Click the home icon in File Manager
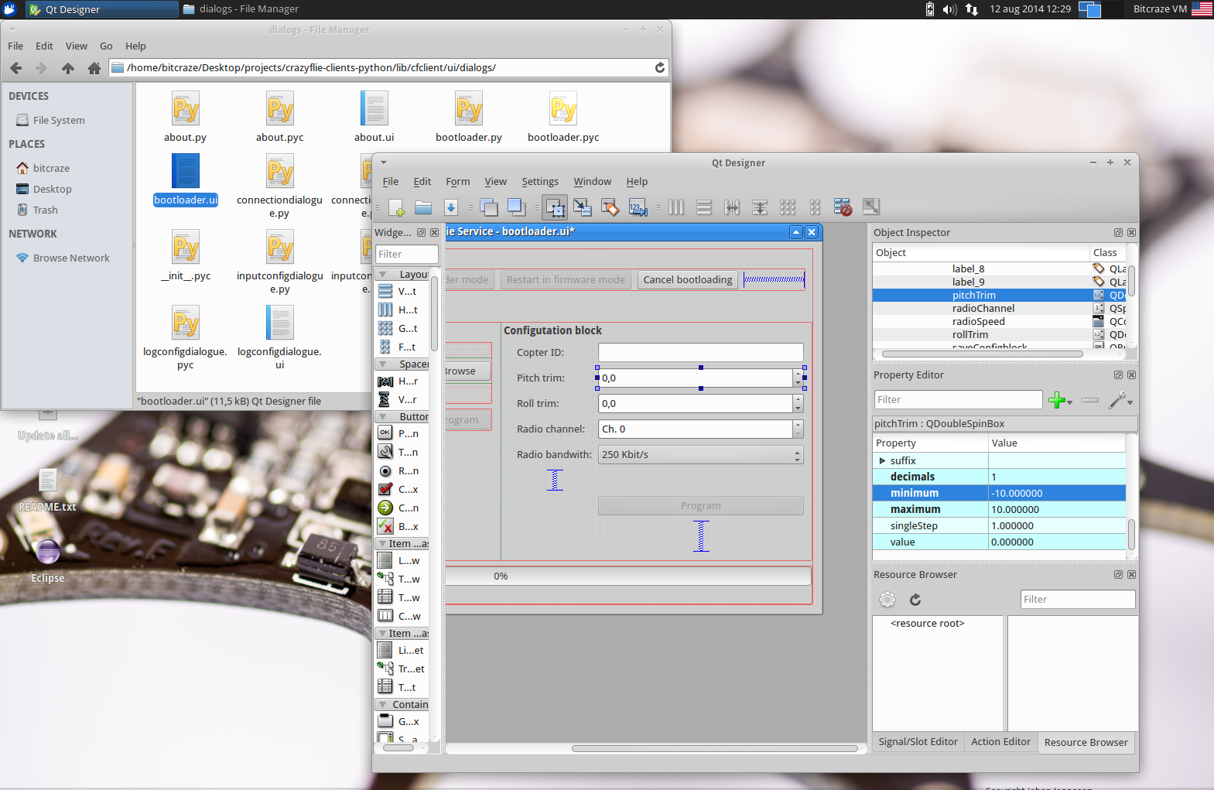The width and height of the screenshot is (1214, 790). pyautogui.click(x=94, y=68)
